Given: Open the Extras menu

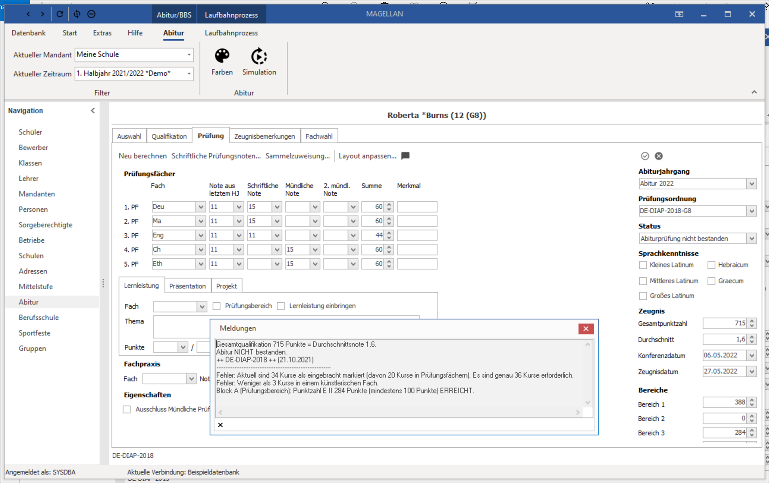Looking at the screenshot, I should pos(102,33).
